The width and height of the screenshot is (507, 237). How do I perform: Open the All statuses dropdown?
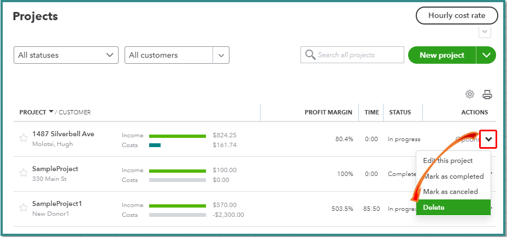tap(66, 55)
